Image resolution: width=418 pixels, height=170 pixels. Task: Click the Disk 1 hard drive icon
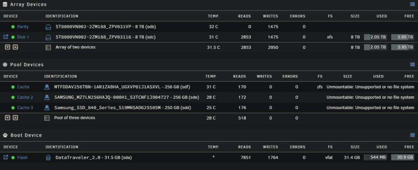point(48,37)
